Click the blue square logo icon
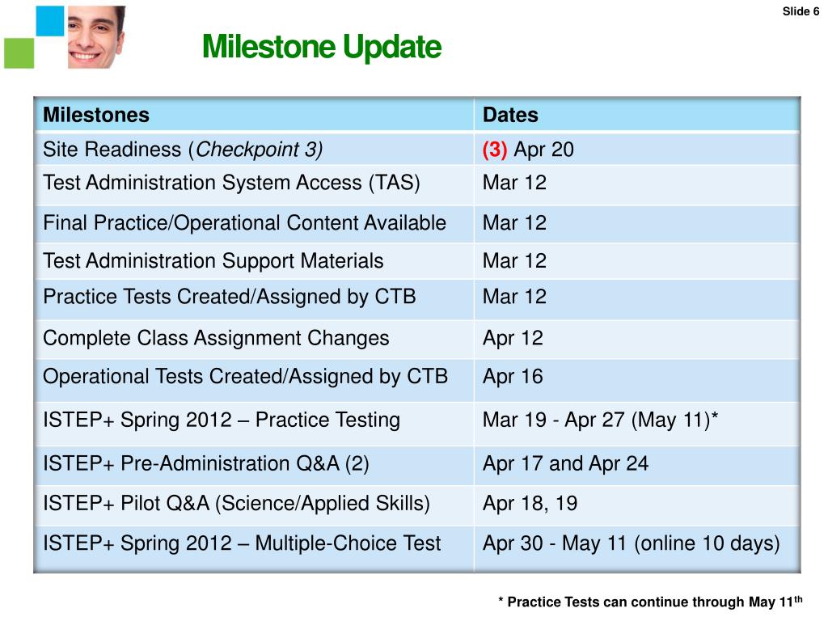Screen dimensions: 828x621 (50, 20)
